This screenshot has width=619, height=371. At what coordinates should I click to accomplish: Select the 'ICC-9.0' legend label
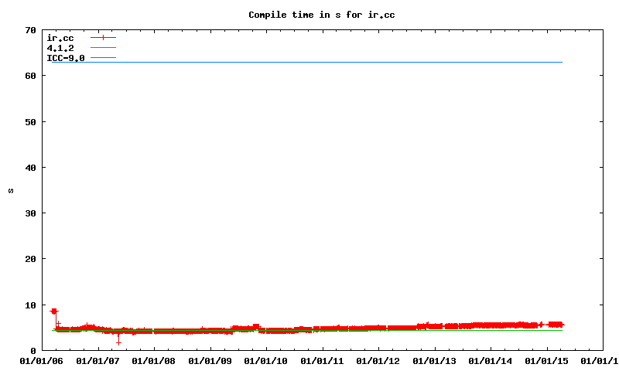point(65,58)
